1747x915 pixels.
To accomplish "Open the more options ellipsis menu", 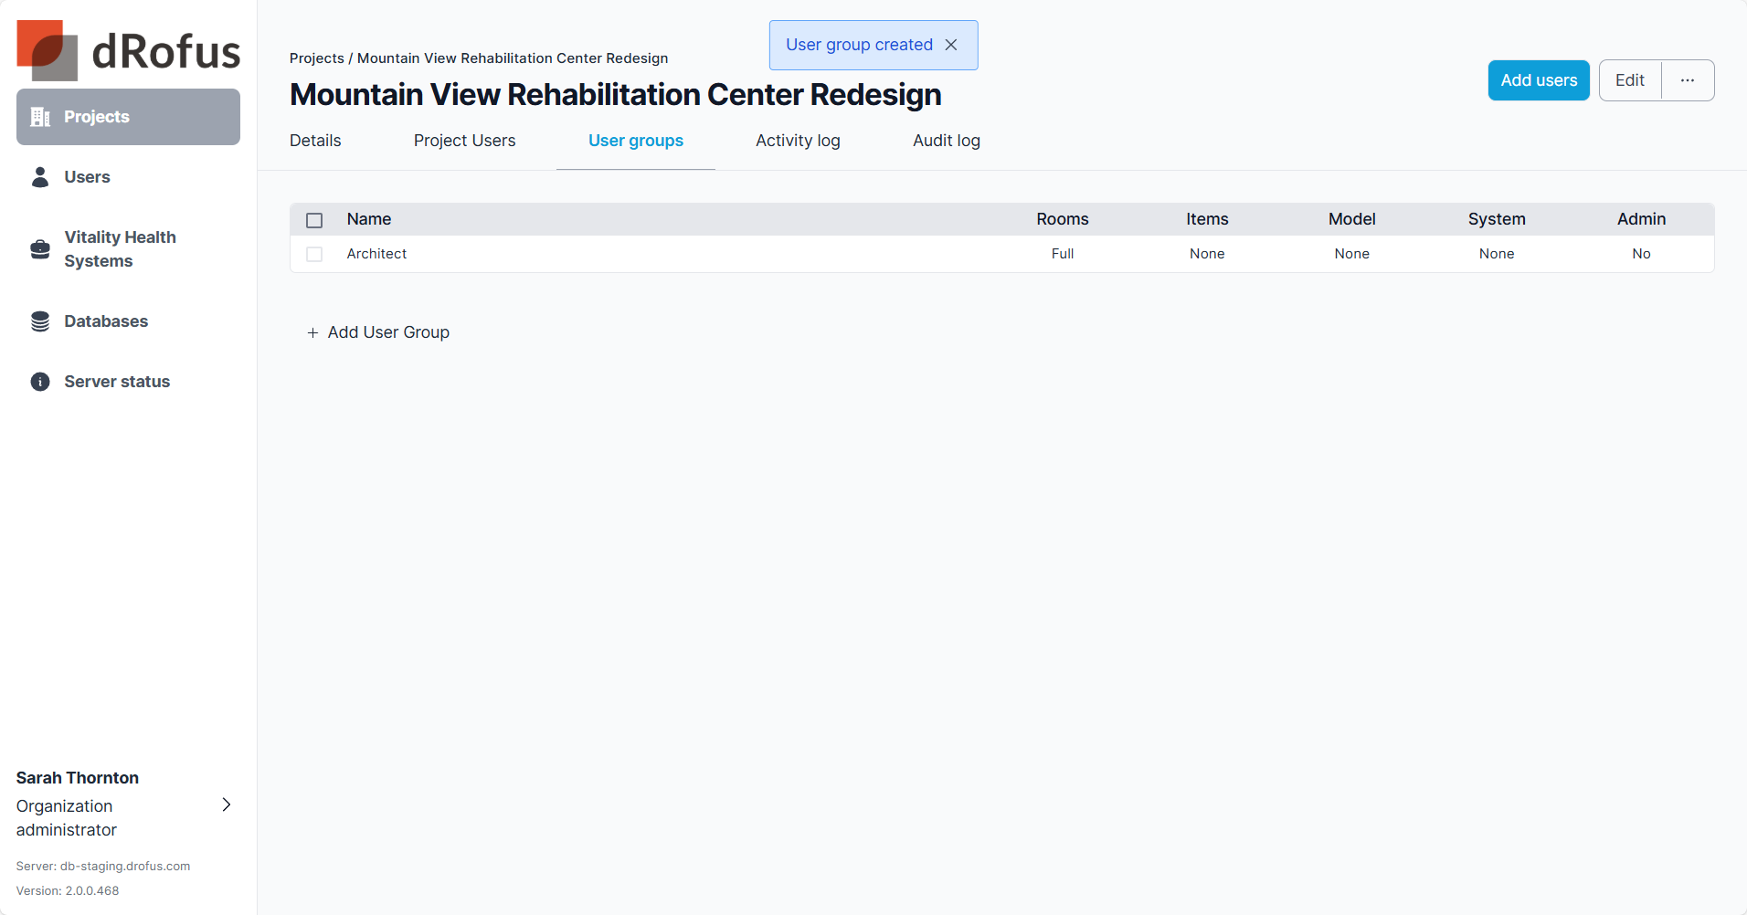I will (x=1687, y=80).
